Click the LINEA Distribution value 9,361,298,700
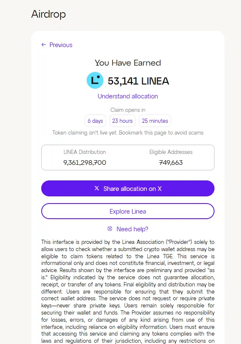 pos(85,163)
